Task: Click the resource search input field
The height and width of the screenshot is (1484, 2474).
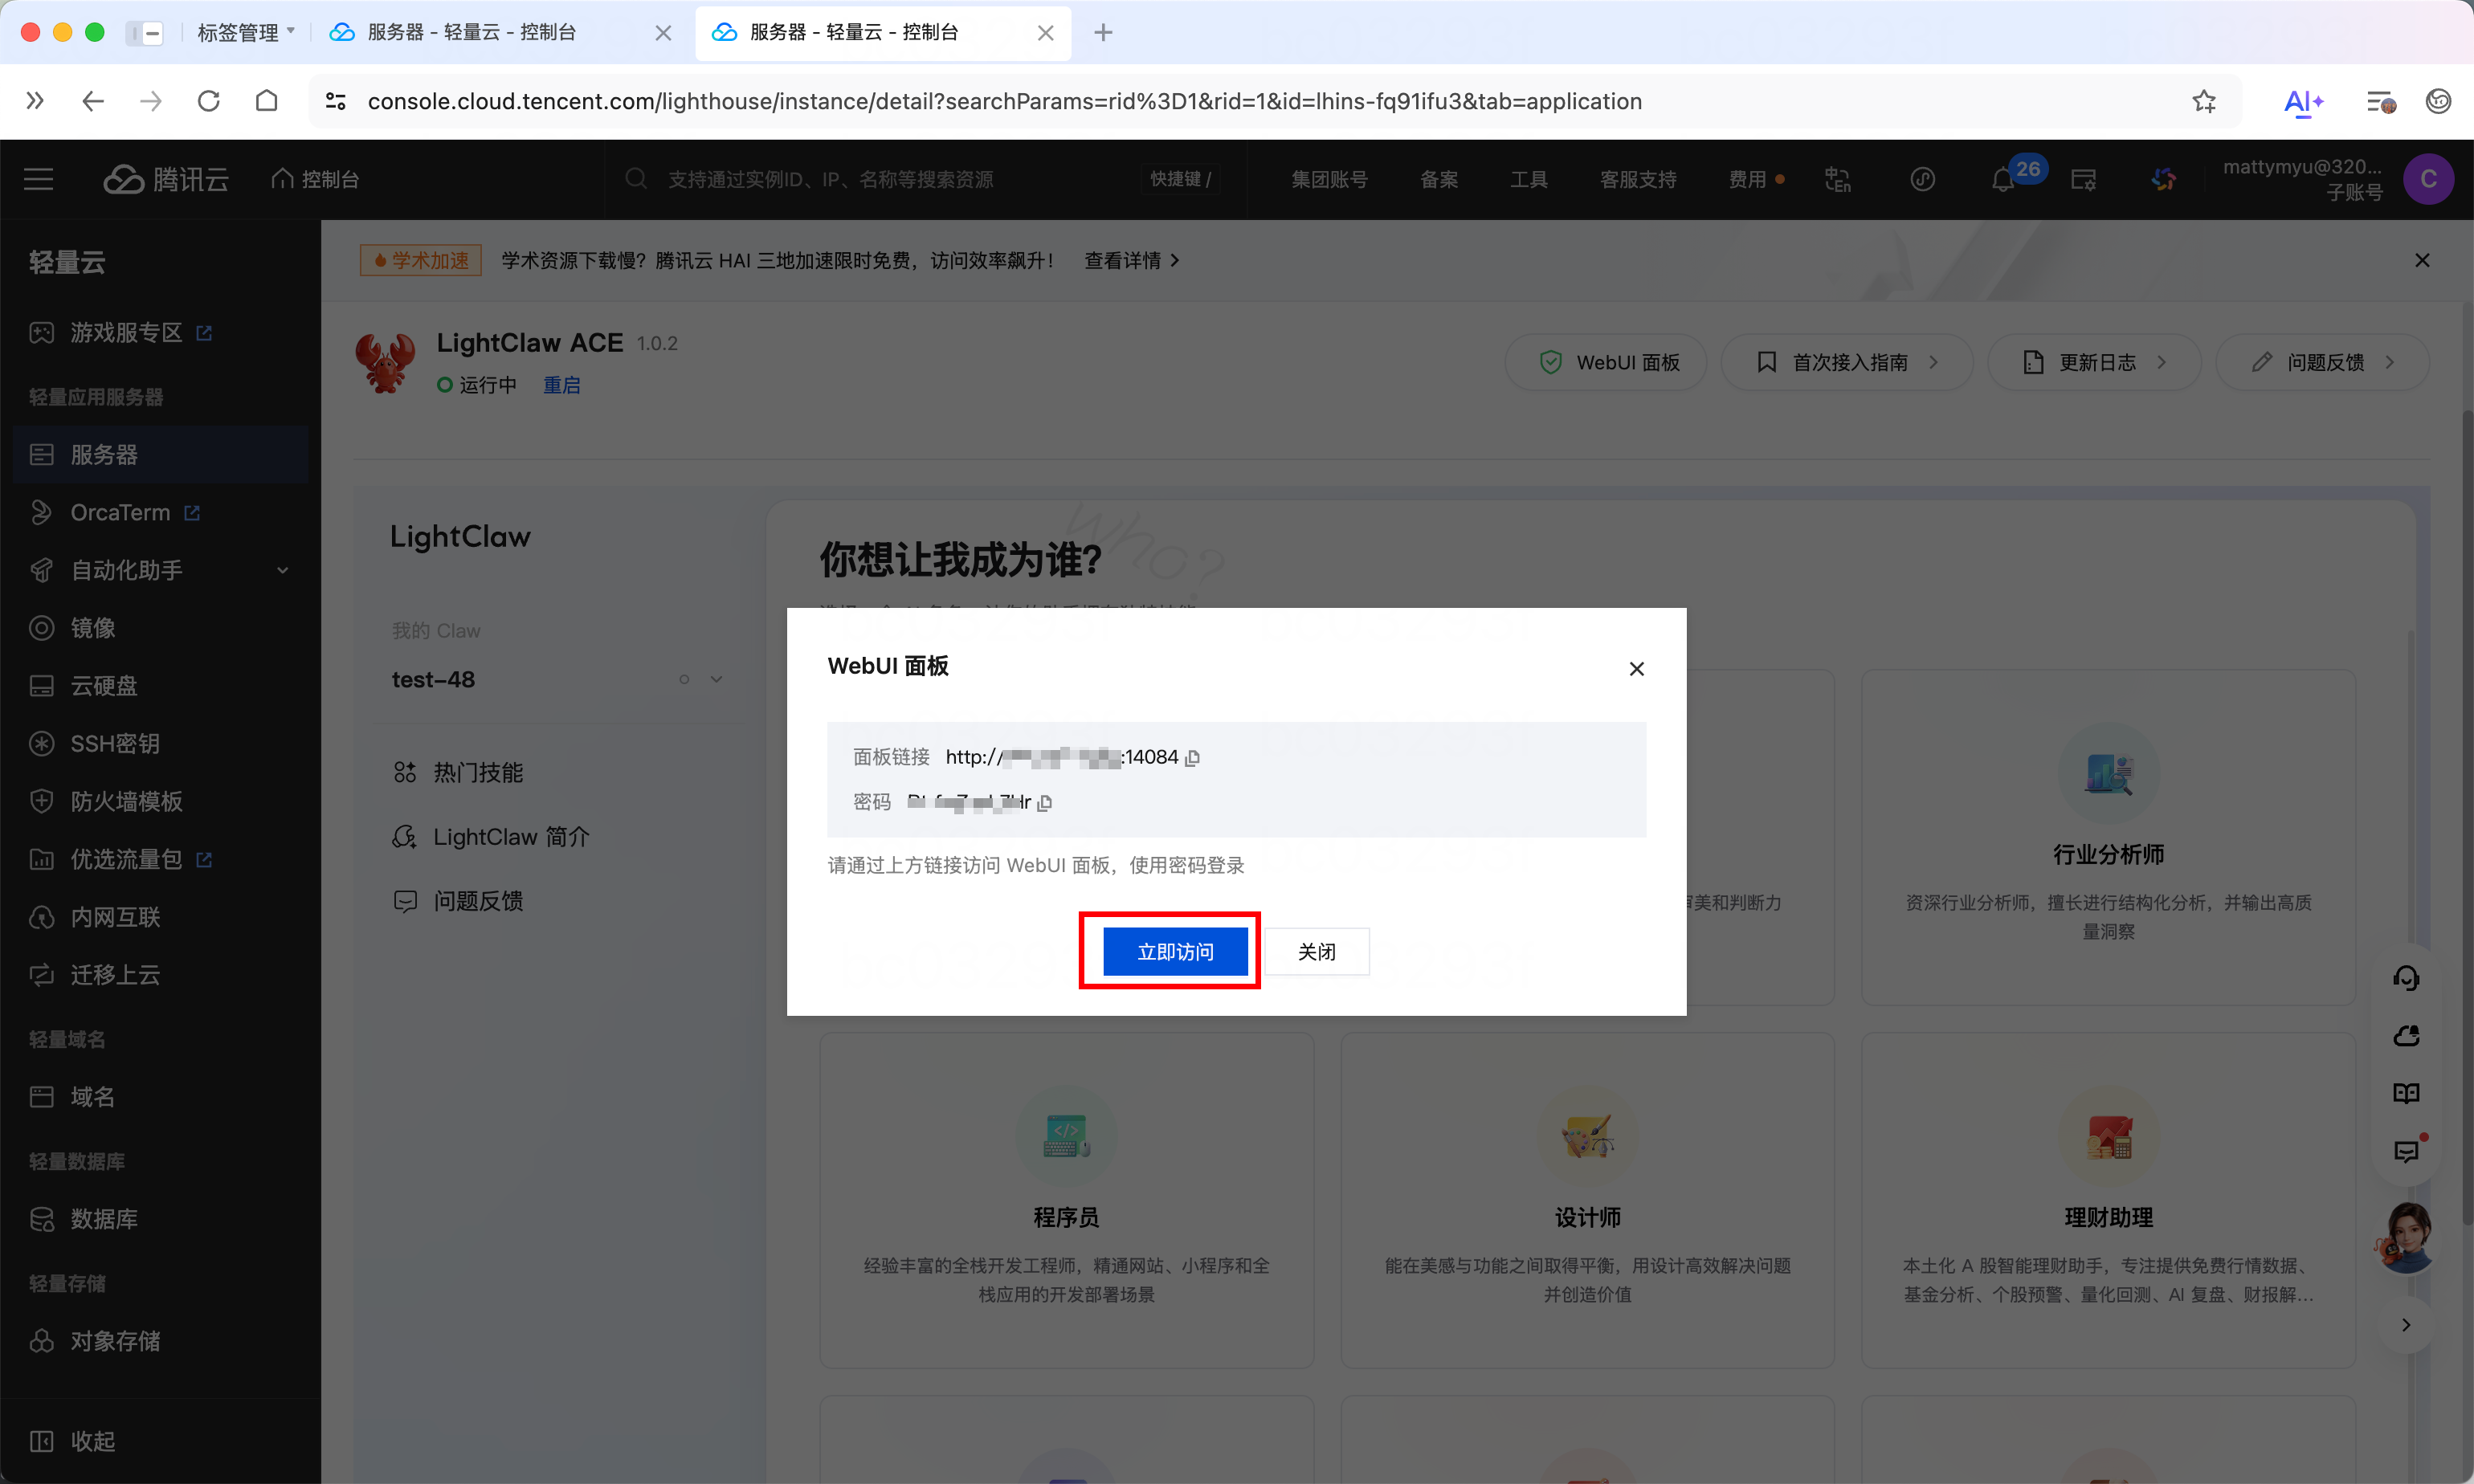Action: [x=830, y=180]
